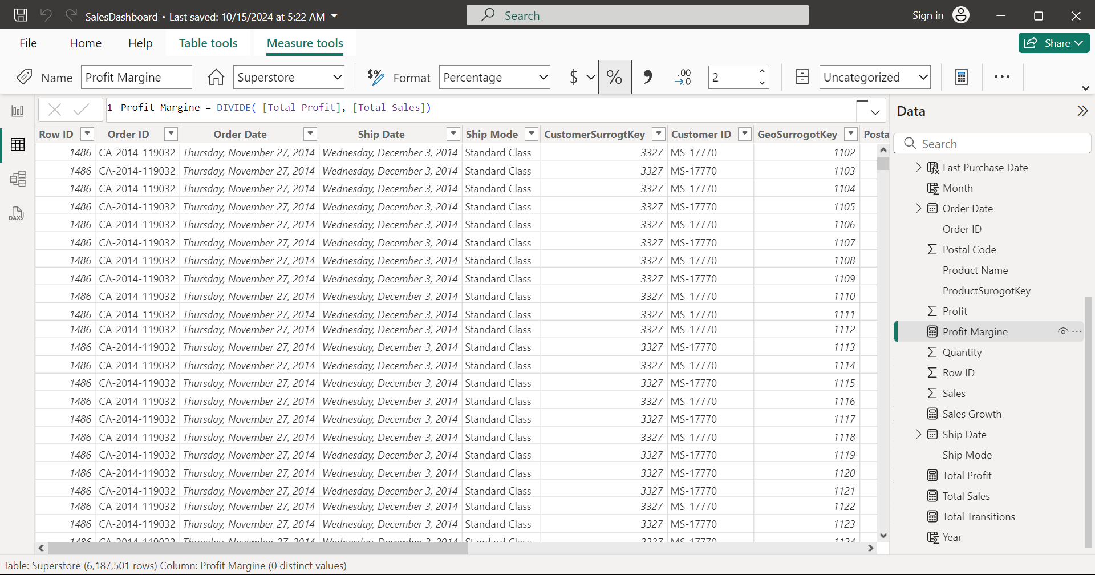Viewport: 1095px width, 575px height.
Task: Open the DAX query view icon
Action: pos(17,214)
